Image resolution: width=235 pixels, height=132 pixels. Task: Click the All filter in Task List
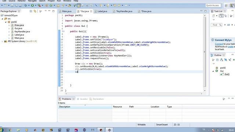[x=228, y=25]
